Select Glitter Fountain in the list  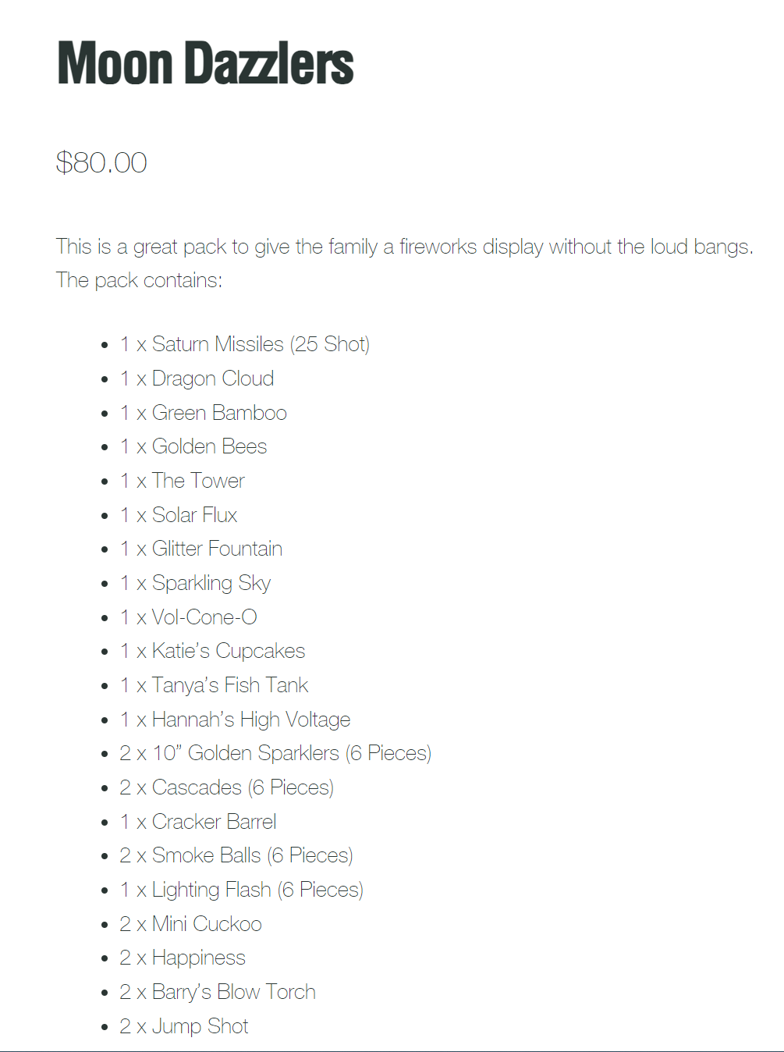click(201, 549)
